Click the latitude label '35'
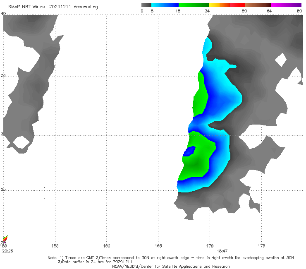Screen dimensions: 306x269 (x=3, y=75)
